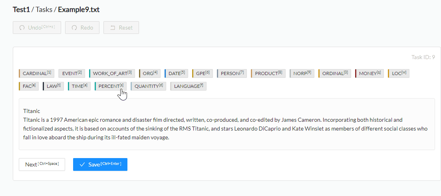Click the word "1997" in the text
Image resolution: width=441 pixels, height=196 pixels.
click(x=56, y=120)
